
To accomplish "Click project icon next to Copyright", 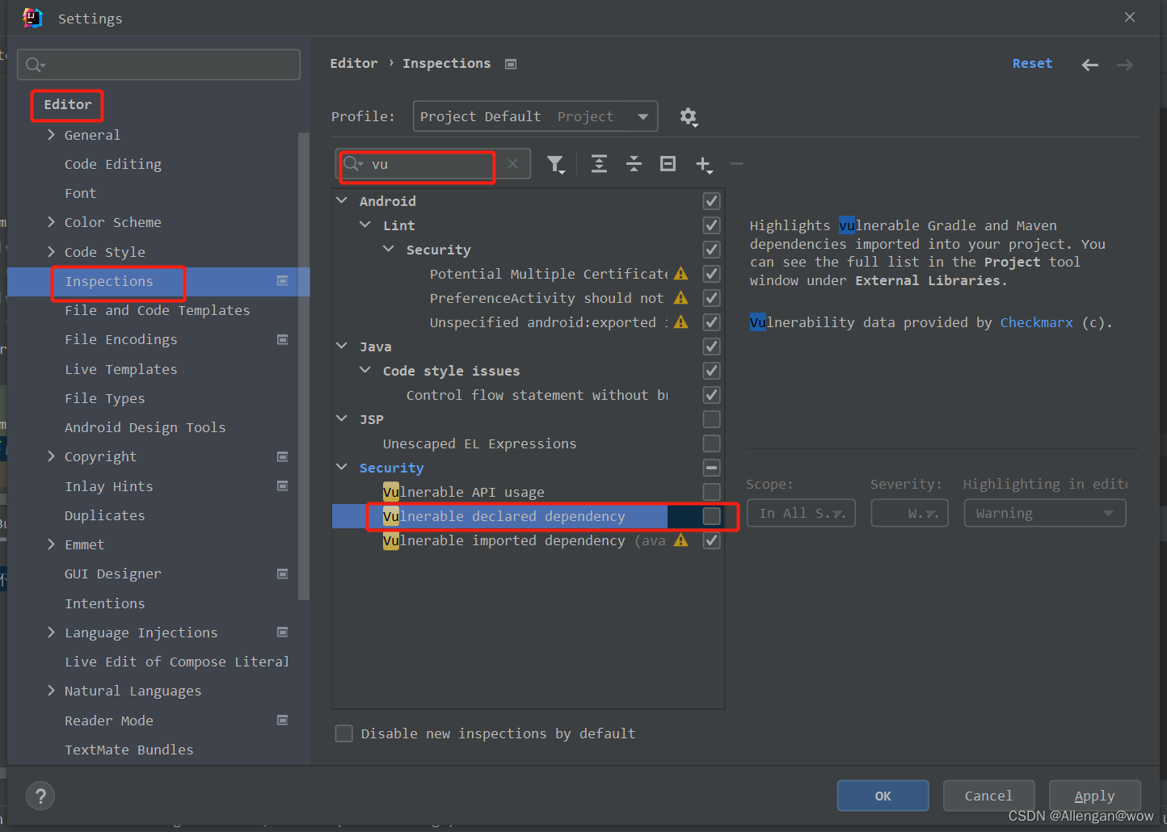I will [x=282, y=456].
